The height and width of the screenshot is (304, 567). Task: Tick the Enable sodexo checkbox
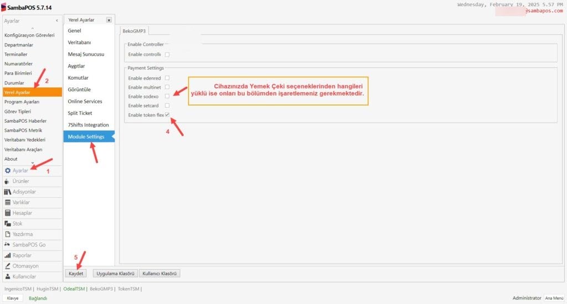(x=167, y=96)
